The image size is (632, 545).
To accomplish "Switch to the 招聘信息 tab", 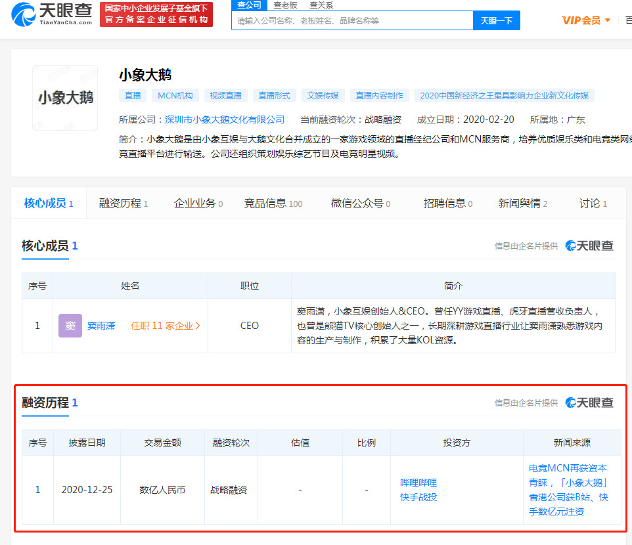I will tap(448, 204).
